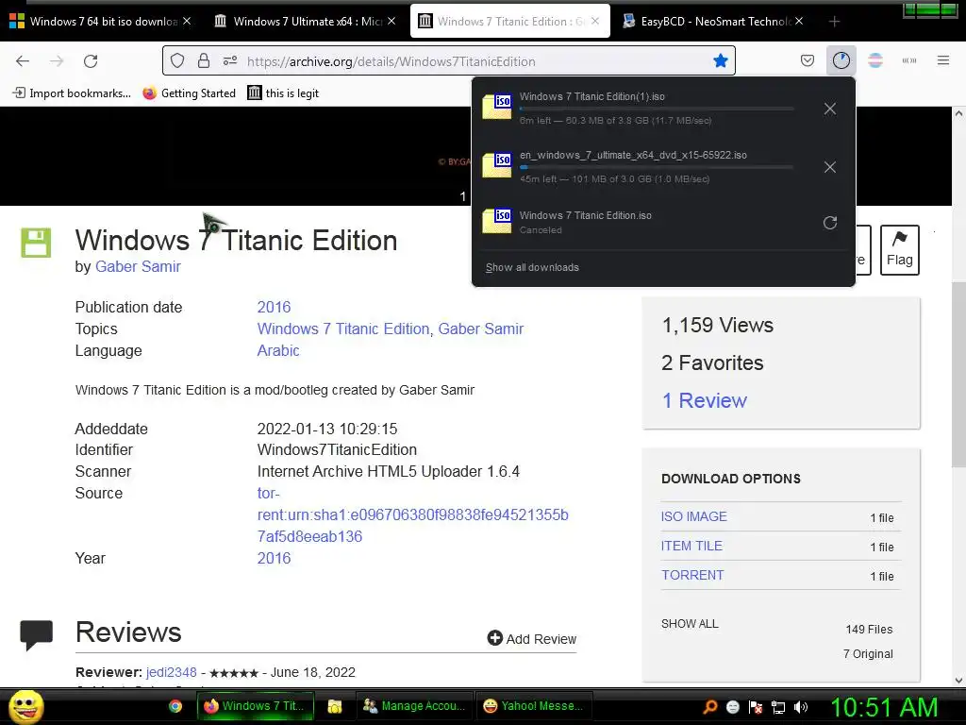This screenshot has width=966, height=725.
Task: Click Add Review
Action: point(532,639)
